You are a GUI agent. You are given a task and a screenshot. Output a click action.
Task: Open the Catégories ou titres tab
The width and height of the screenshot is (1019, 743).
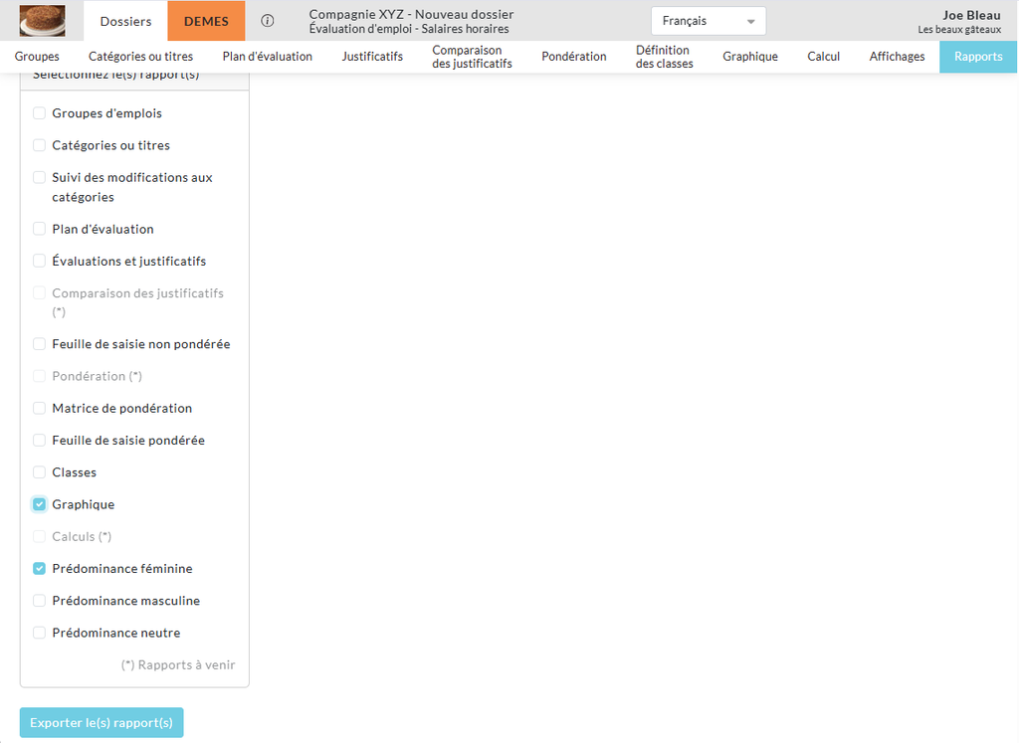click(141, 57)
